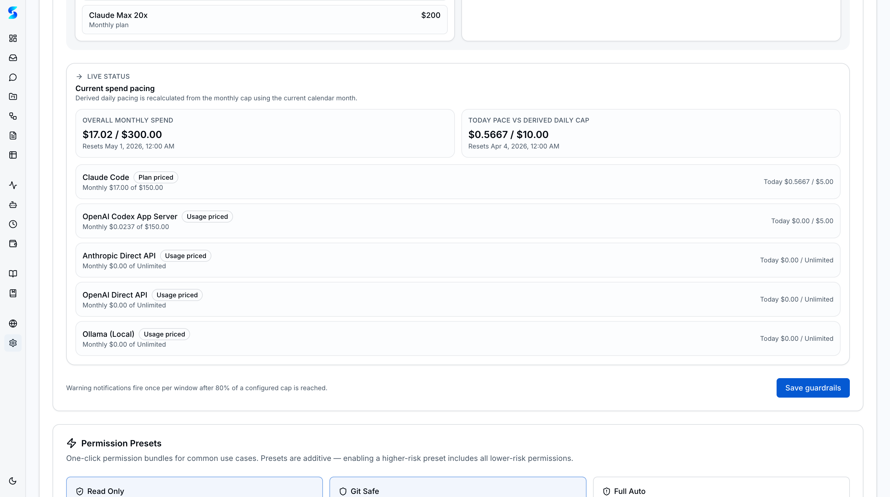Image resolution: width=890 pixels, height=497 pixels.
Task: Select the globe icon in the sidebar
Action: [x=13, y=324]
